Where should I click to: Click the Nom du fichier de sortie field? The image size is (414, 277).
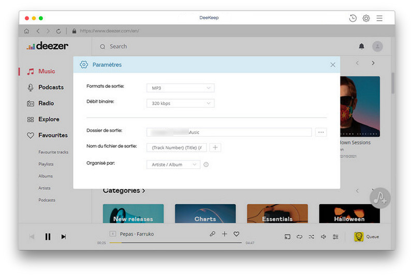[x=176, y=148]
